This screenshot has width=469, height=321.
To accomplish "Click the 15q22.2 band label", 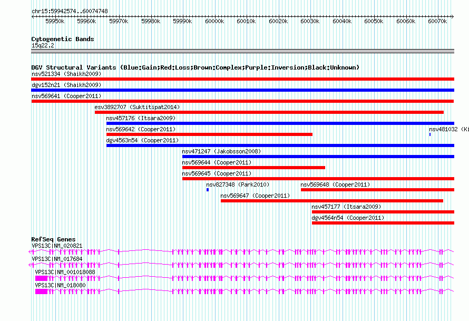I will pyautogui.click(x=43, y=45).
